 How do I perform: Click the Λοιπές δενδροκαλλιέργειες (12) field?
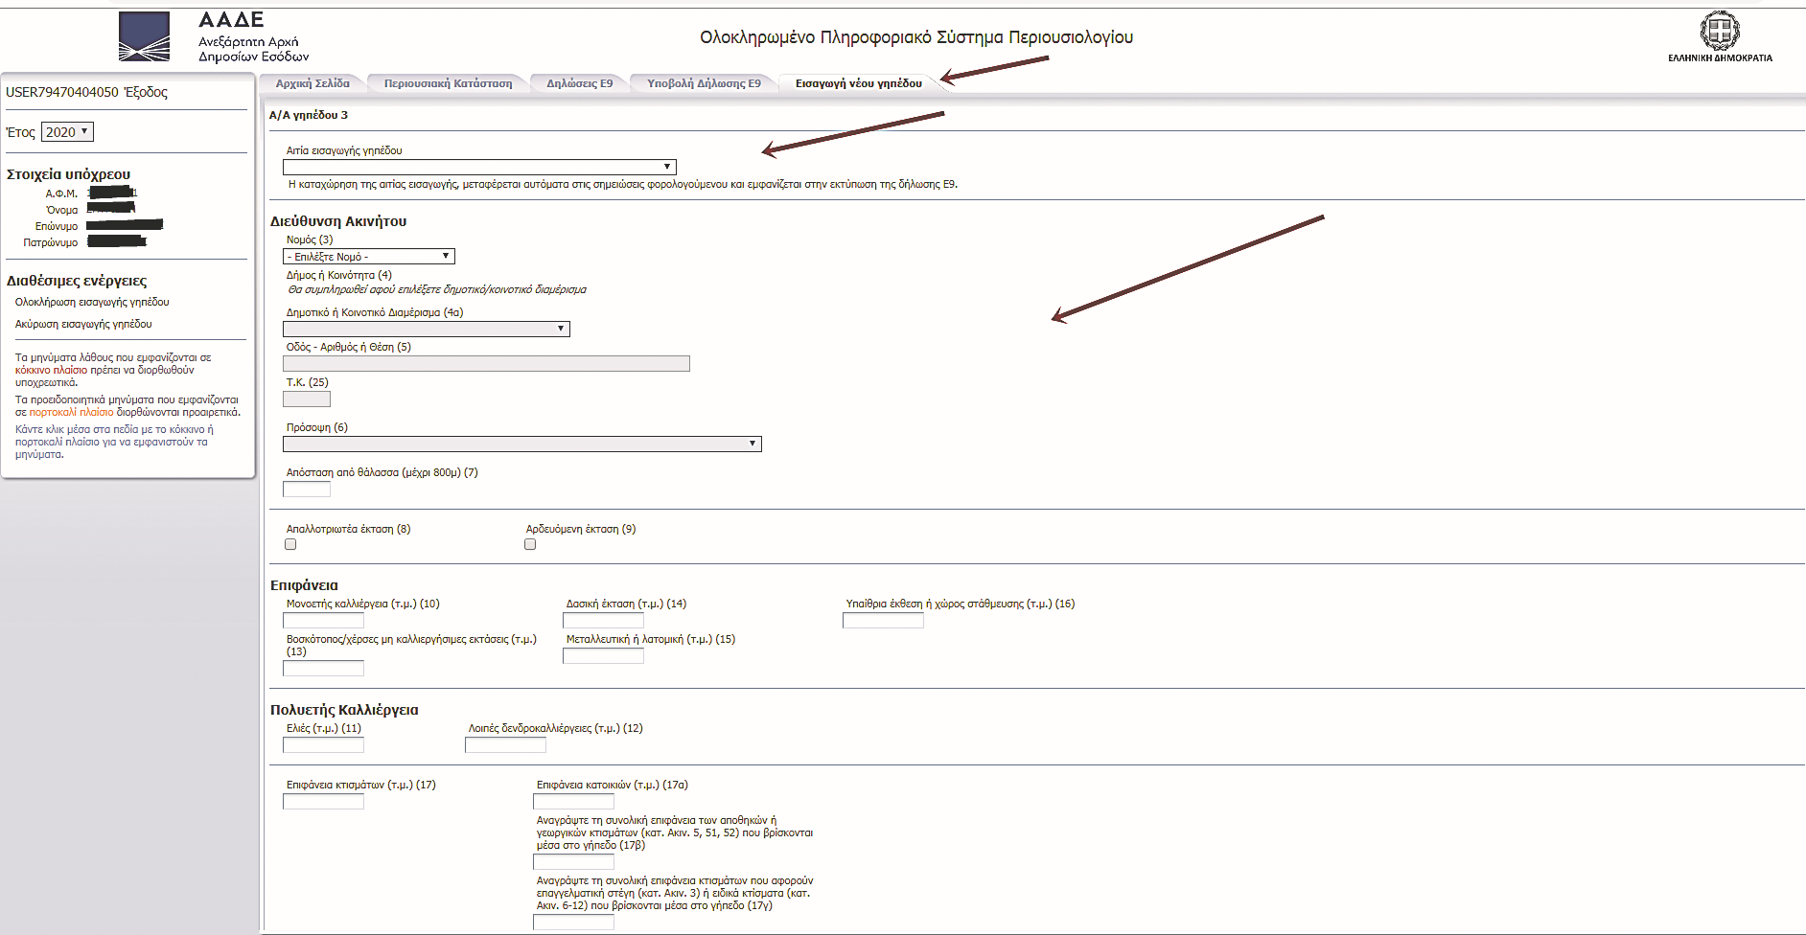[x=505, y=745]
